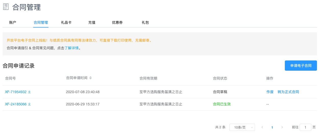This screenshot has height=137, width=319.
Task: Go to next page arrow
Action: pyautogui.click(x=282, y=127)
